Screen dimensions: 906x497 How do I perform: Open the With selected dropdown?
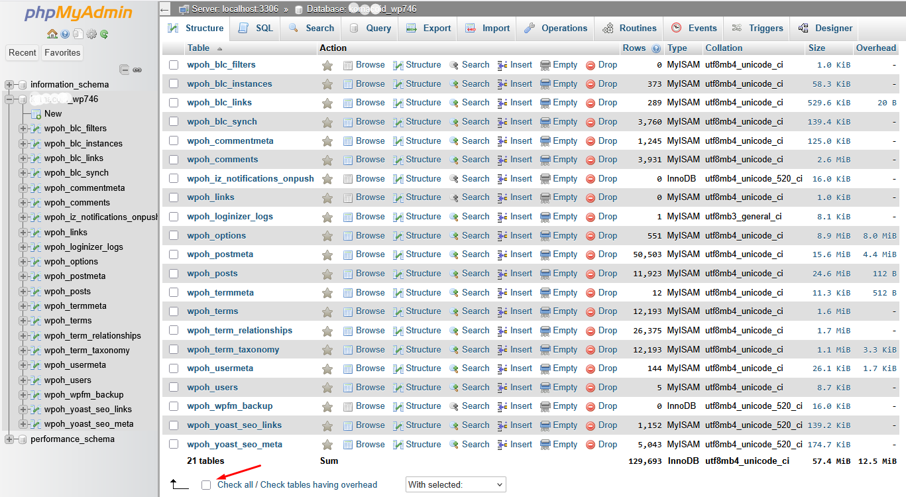coord(455,484)
